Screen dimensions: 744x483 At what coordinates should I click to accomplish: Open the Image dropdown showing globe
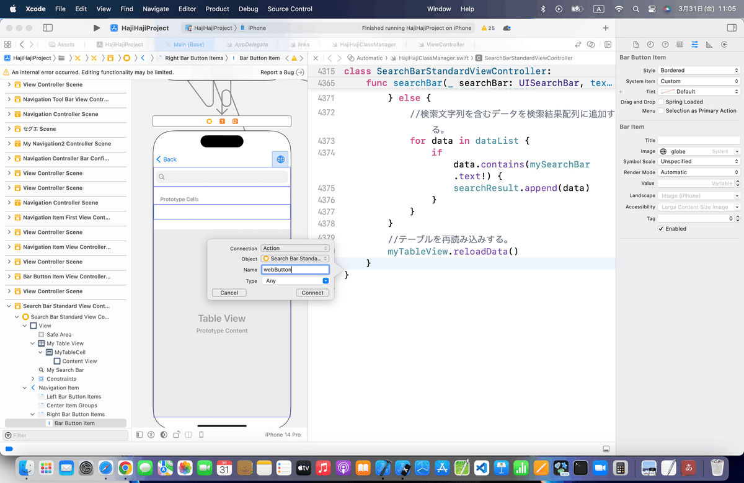[699, 151]
